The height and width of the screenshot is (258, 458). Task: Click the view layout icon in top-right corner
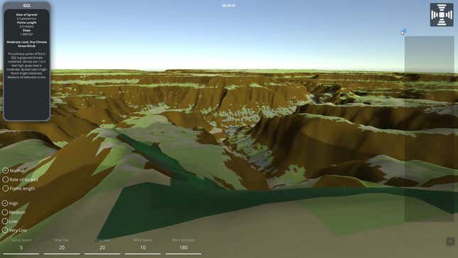(x=442, y=15)
